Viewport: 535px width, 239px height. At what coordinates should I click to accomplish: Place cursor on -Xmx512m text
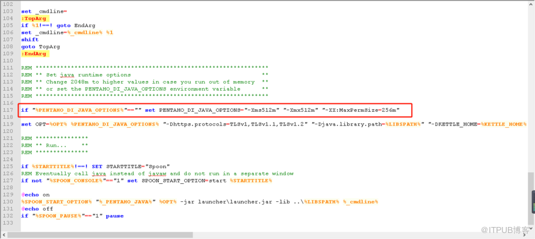click(x=299, y=110)
